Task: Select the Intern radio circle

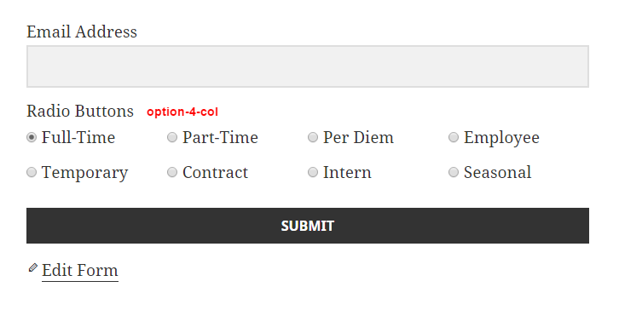Action: (x=313, y=172)
